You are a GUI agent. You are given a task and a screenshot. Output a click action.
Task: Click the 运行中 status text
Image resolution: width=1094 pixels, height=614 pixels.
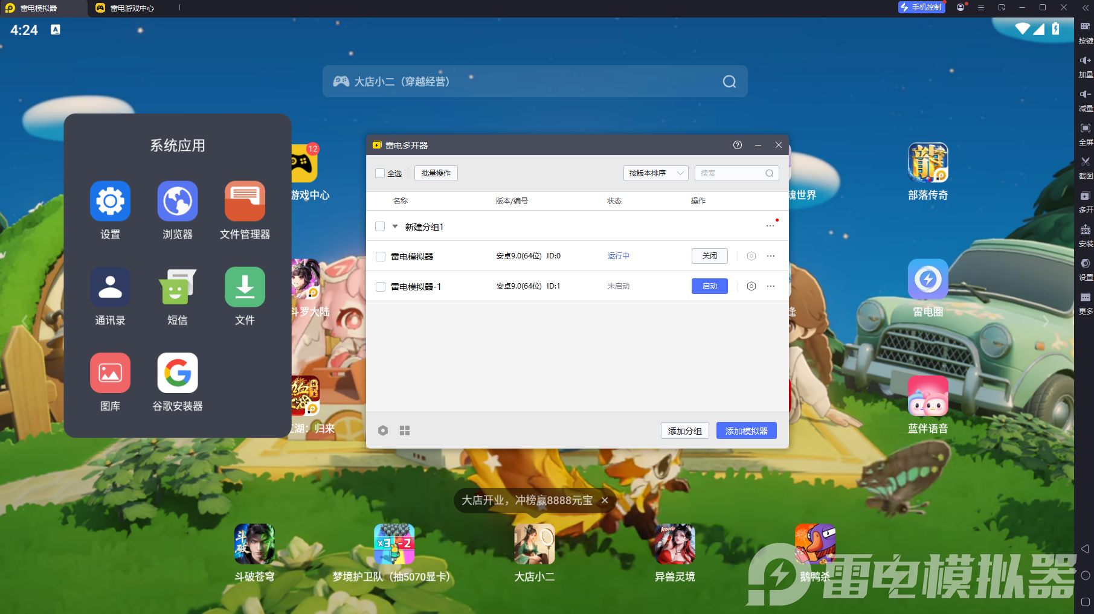pyautogui.click(x=619, y=256)
